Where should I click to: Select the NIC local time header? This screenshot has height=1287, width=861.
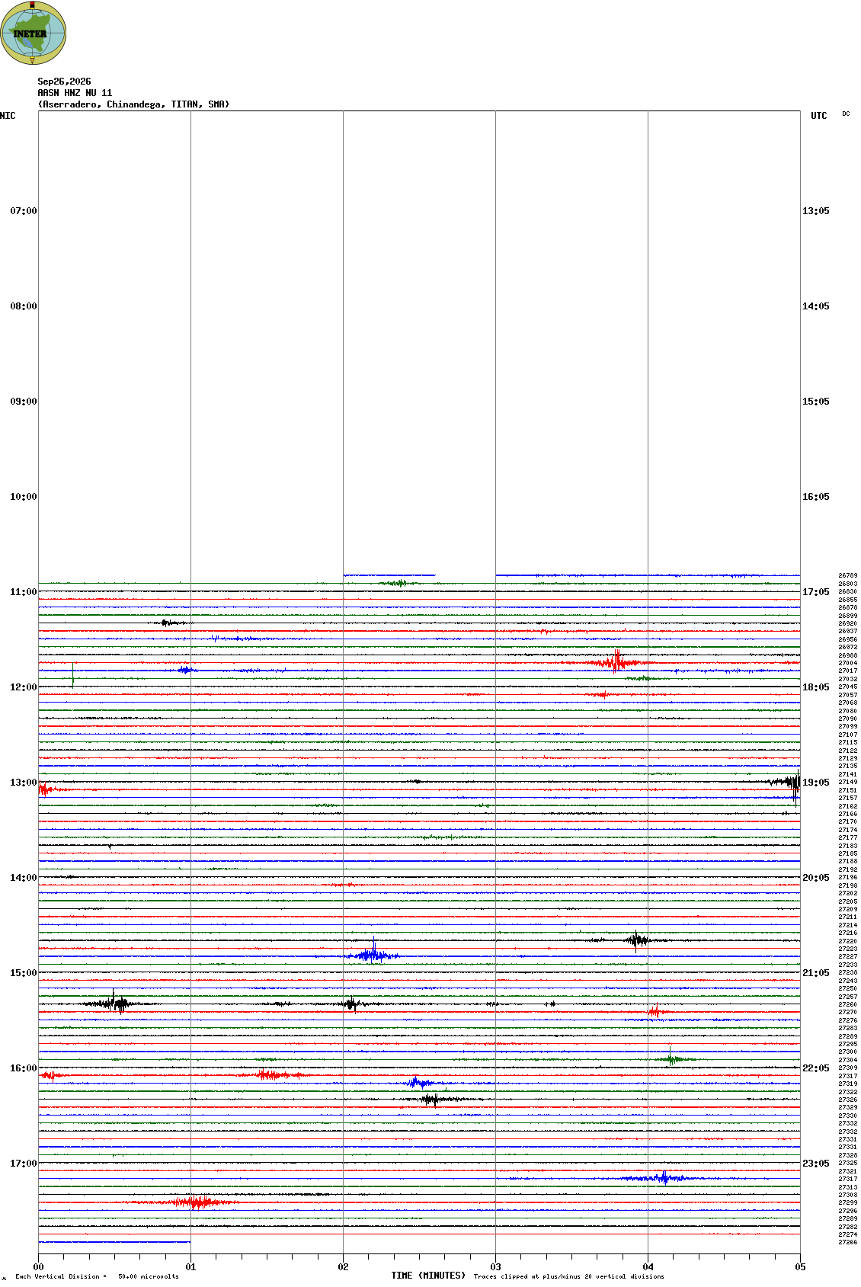8,116
